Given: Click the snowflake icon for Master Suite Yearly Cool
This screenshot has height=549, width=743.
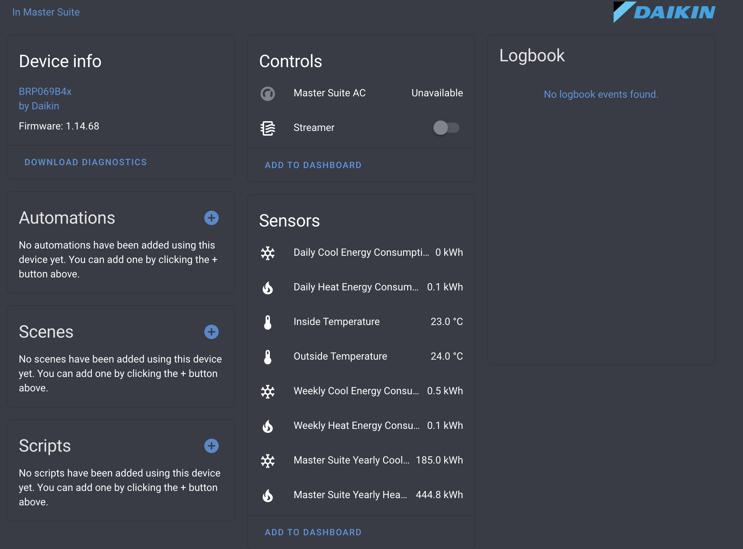Looking at the screenshot, I should click(x=268, y=461).
